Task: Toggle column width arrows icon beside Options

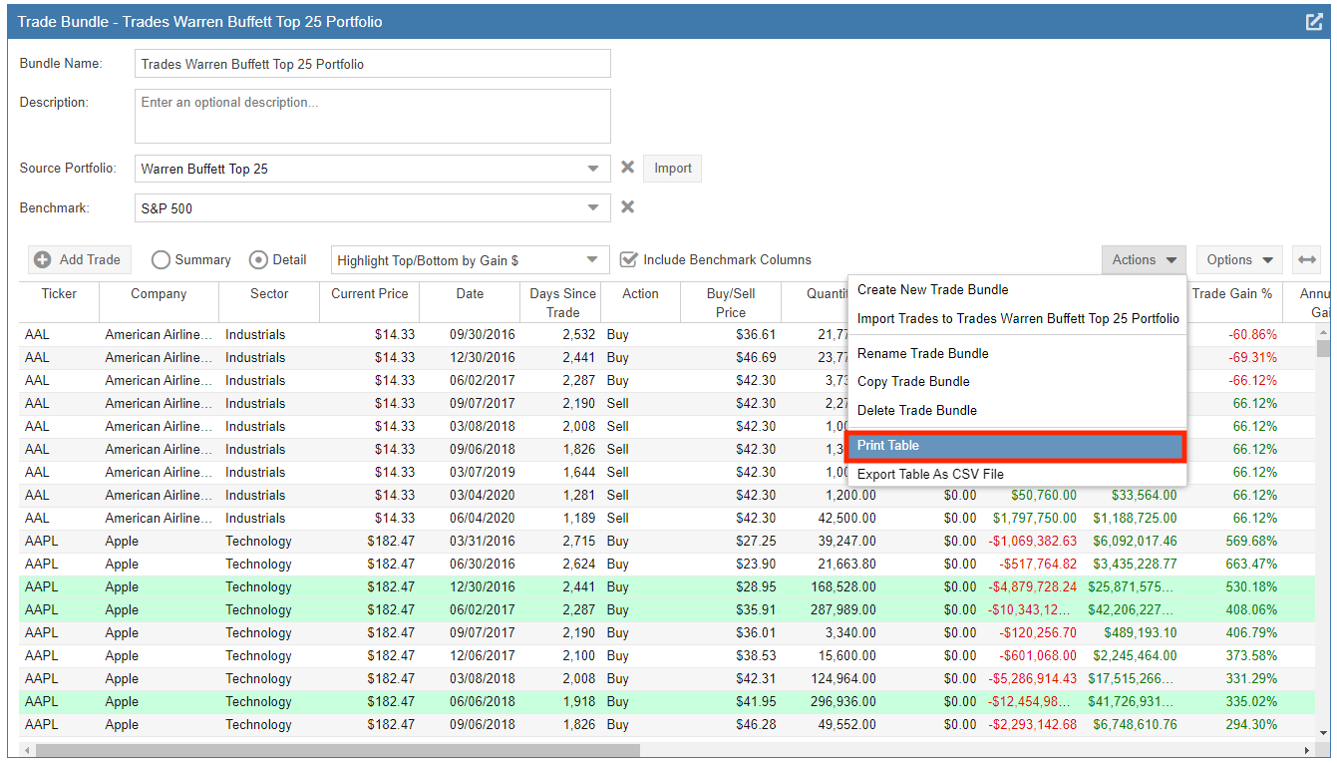Action: coord(1306,259)
